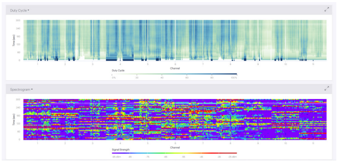The height and width of the screenshot is (162, 338).
Task: Expand the Spectrogram chart to fullscreen
Action: (x=327, y=89)
